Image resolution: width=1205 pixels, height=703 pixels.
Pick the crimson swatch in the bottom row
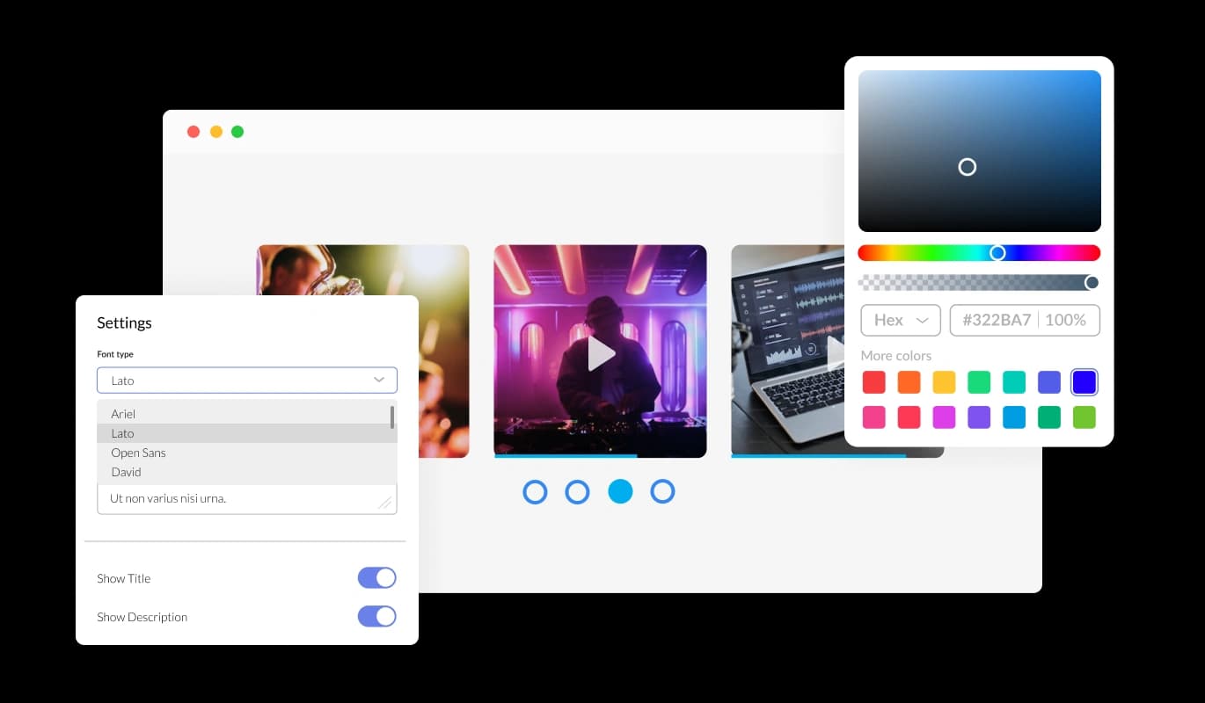909,417
